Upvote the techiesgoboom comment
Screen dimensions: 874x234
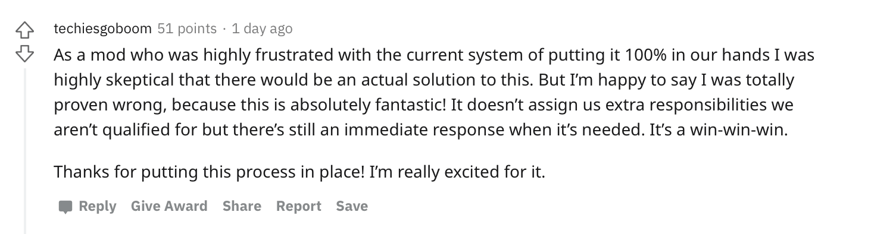[24, 29]
